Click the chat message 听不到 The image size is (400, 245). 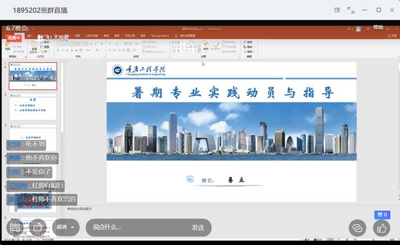(x=26, y=144)
